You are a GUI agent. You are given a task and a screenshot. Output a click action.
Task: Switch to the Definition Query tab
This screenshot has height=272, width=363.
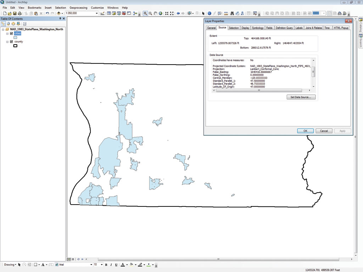click(x=284, y=28)
